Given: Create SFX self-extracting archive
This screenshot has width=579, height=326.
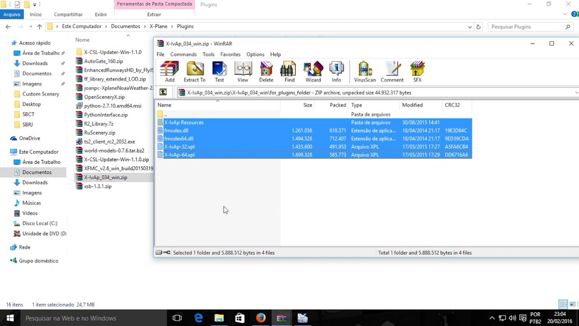Looking at the screenshot, I should [417, 72].
